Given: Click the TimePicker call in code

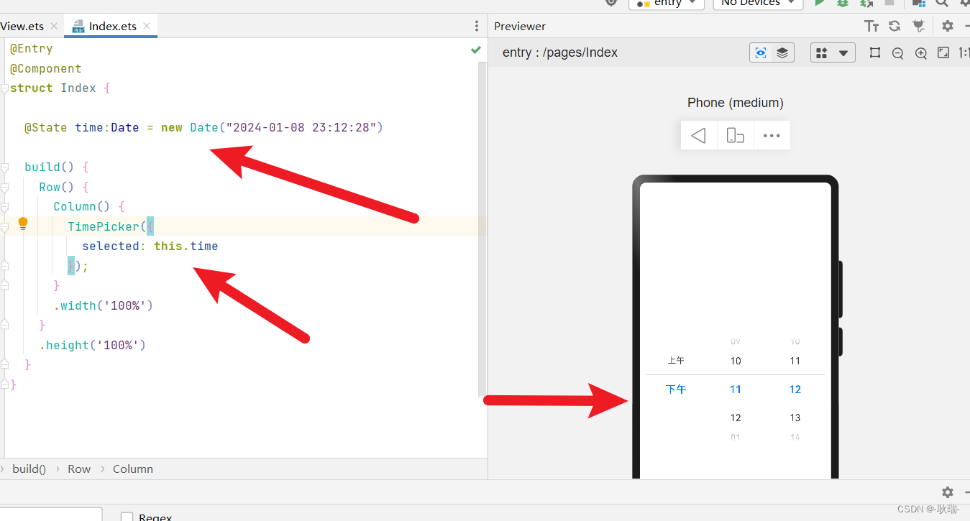Looking at the screenshot, I should pyautogui.click(x=104, y=226).
